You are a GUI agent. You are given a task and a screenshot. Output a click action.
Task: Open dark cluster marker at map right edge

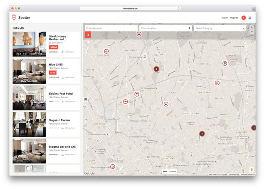click(254, 128)
